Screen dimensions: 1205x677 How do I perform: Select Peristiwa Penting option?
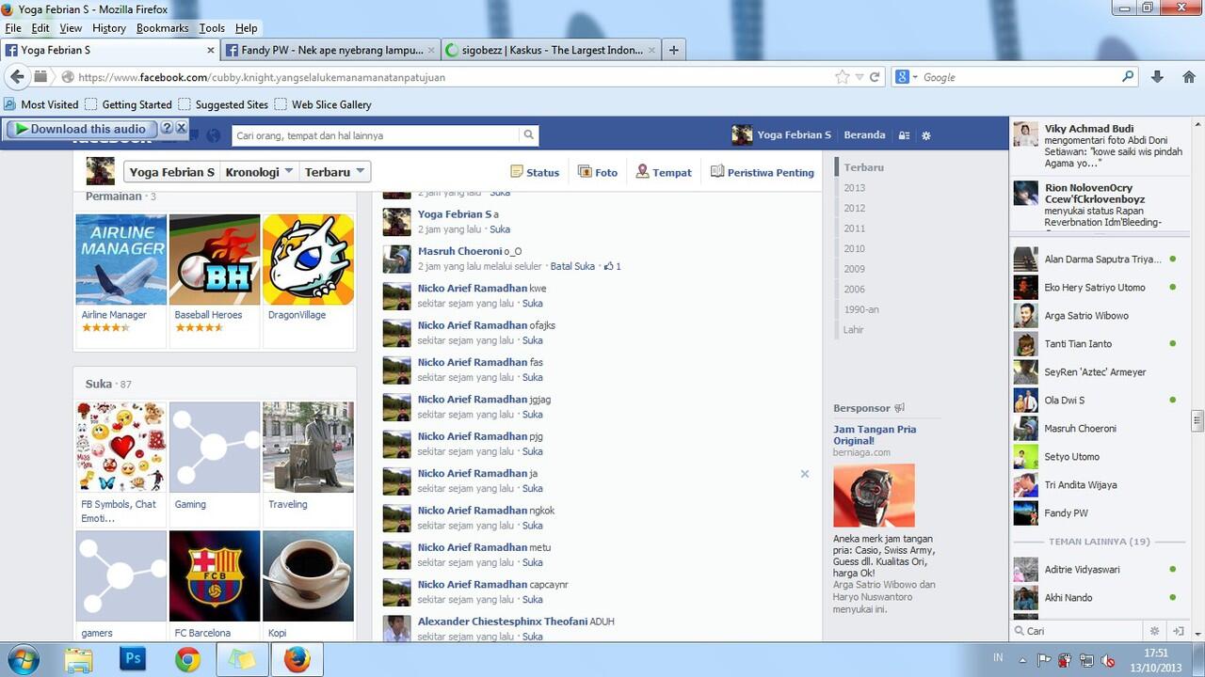point(763,172)
